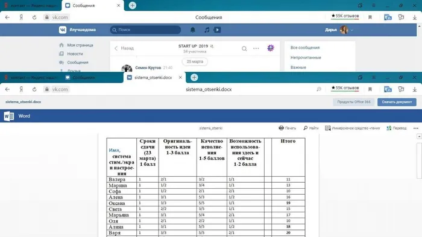Open Word toolbar more options ellipsis
The image size is (422, 237).
416,128
